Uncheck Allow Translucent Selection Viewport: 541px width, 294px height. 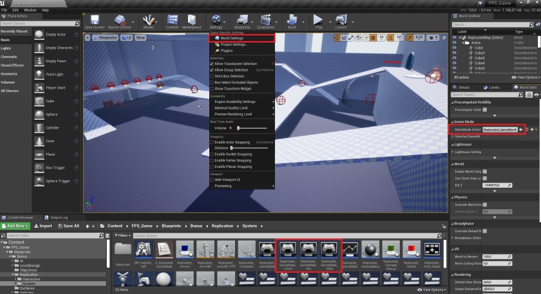213,64
